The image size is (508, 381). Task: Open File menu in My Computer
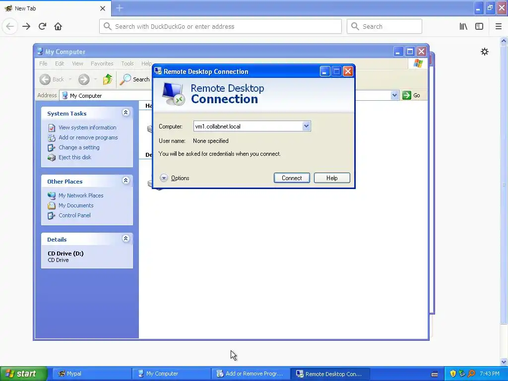(x=43, y=63)
